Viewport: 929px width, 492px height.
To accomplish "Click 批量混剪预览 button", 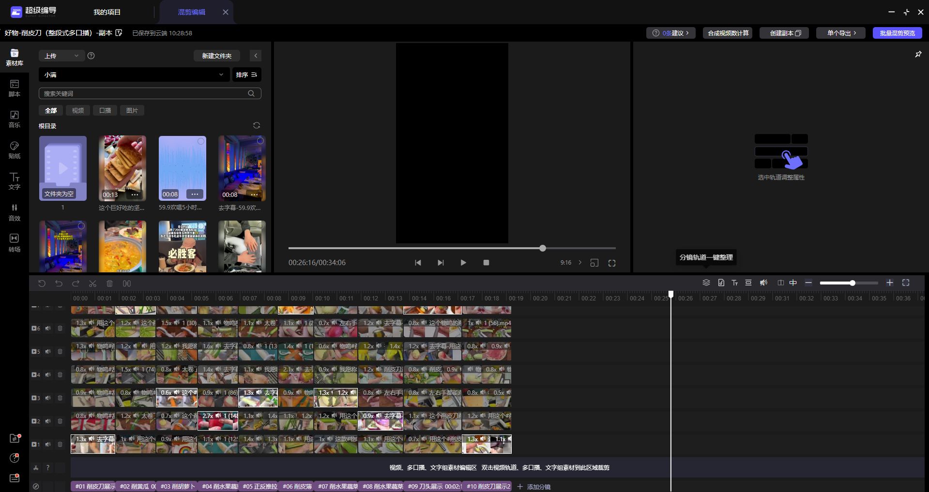I will [x=898, y=33].
